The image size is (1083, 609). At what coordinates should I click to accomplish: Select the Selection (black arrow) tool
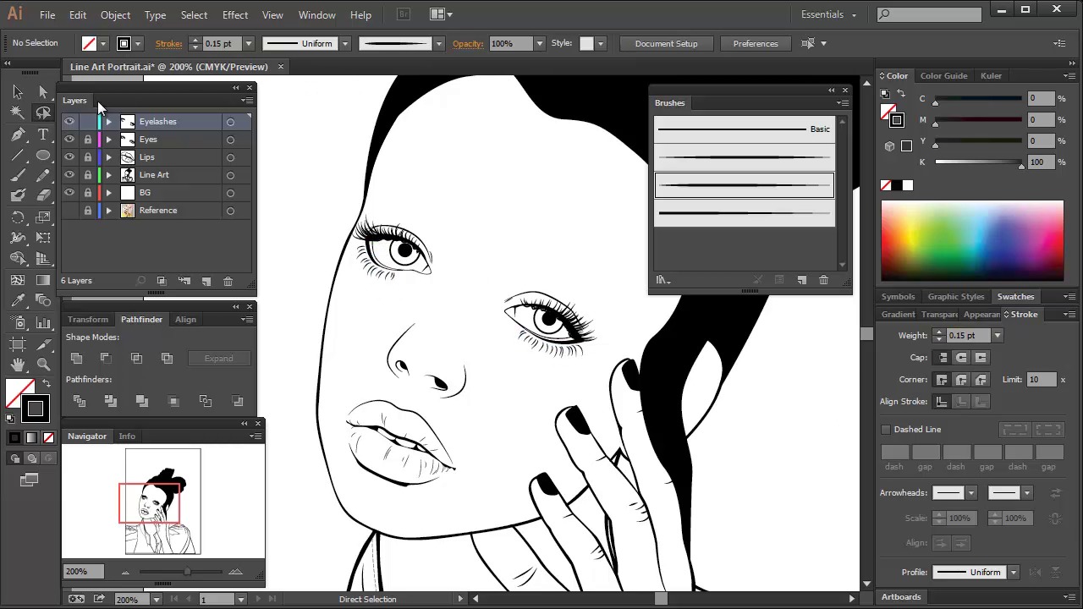[x=18, y=92]
